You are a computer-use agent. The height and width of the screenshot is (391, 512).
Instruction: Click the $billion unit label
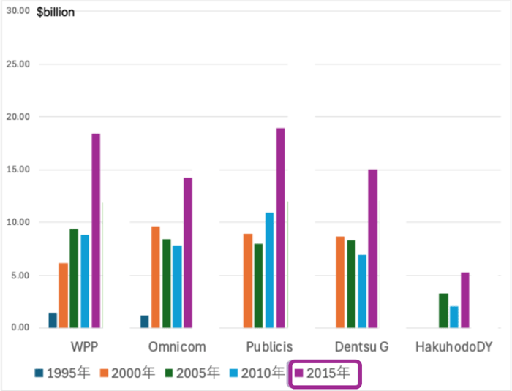coord(56,12)
